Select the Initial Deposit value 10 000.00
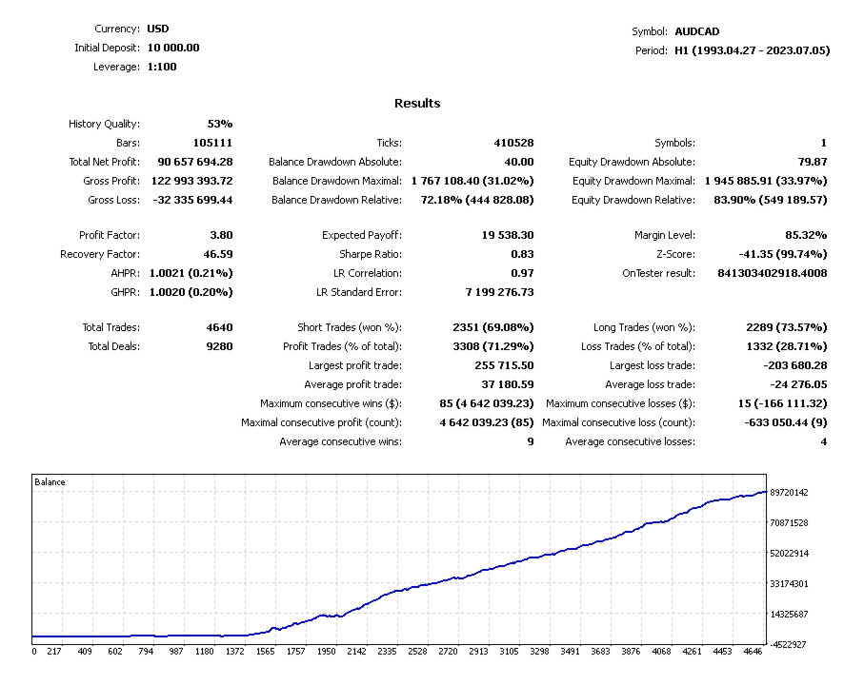The height and width of the screenshot is (685, 864). (173, 48)
